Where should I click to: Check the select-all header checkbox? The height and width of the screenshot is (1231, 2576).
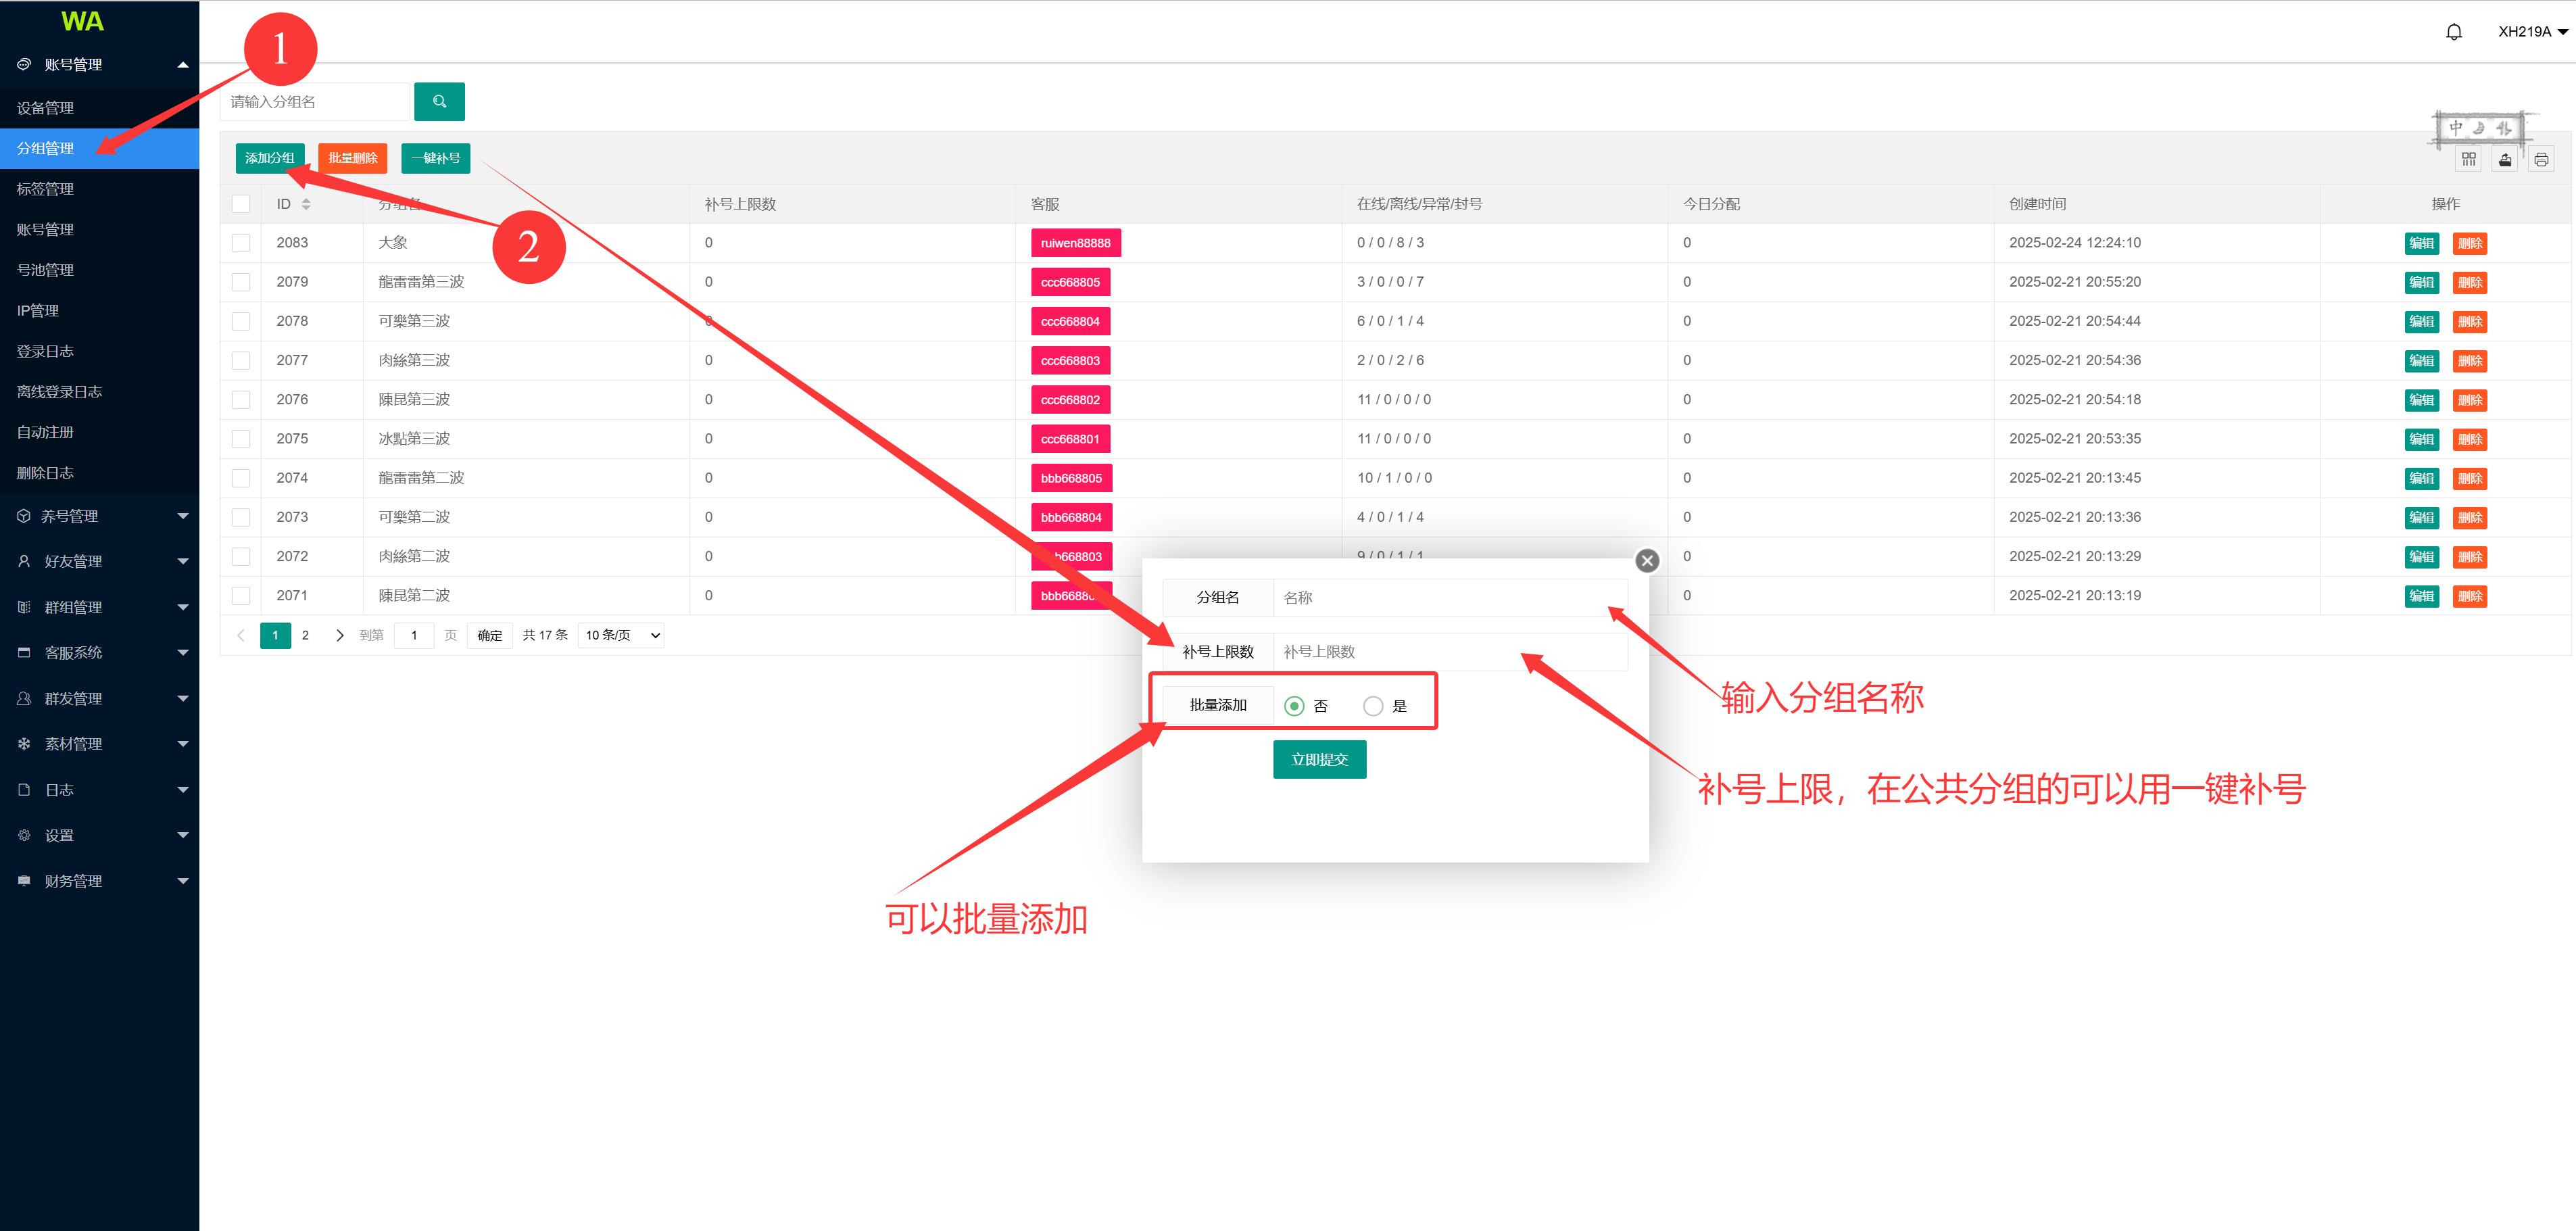coord(241,204)
